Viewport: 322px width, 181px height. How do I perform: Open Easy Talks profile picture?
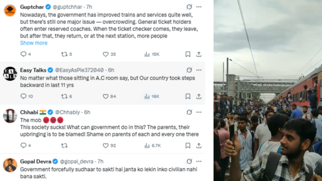pos(10,74)
